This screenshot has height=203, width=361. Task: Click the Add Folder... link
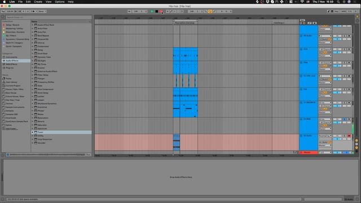tap(11, 129)
